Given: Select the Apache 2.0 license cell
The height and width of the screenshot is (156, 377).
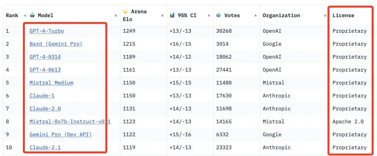Looking at the screenshot, I should click(x=348, y=122).
